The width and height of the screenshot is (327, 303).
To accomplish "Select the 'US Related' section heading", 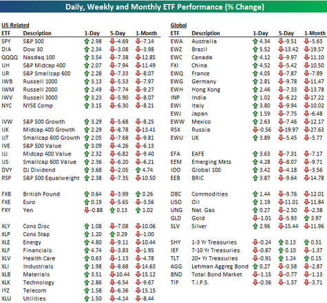I will click(x=15, y=25).
